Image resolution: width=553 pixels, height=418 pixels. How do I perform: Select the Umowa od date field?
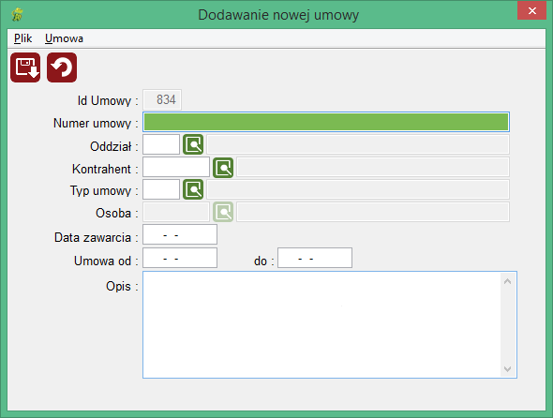point(180,258)
